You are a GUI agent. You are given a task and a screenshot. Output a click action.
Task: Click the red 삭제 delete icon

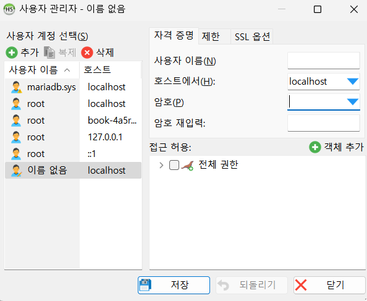pyautogui.click(x=87, y=53)
